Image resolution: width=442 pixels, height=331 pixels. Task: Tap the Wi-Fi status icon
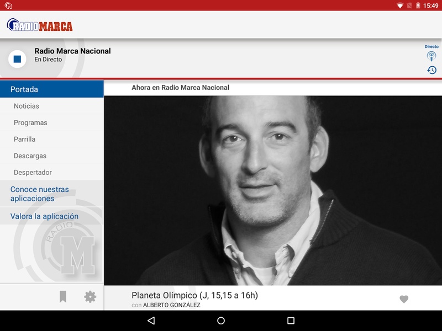click(399, 6)
